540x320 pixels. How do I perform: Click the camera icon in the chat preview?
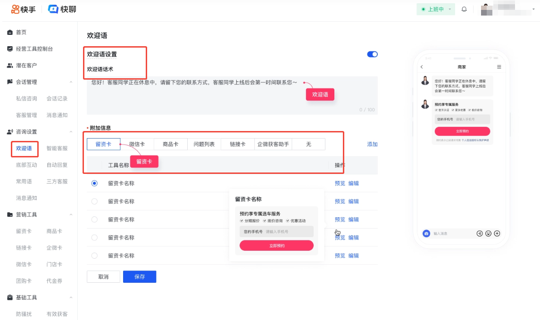[x=426, y=233]
